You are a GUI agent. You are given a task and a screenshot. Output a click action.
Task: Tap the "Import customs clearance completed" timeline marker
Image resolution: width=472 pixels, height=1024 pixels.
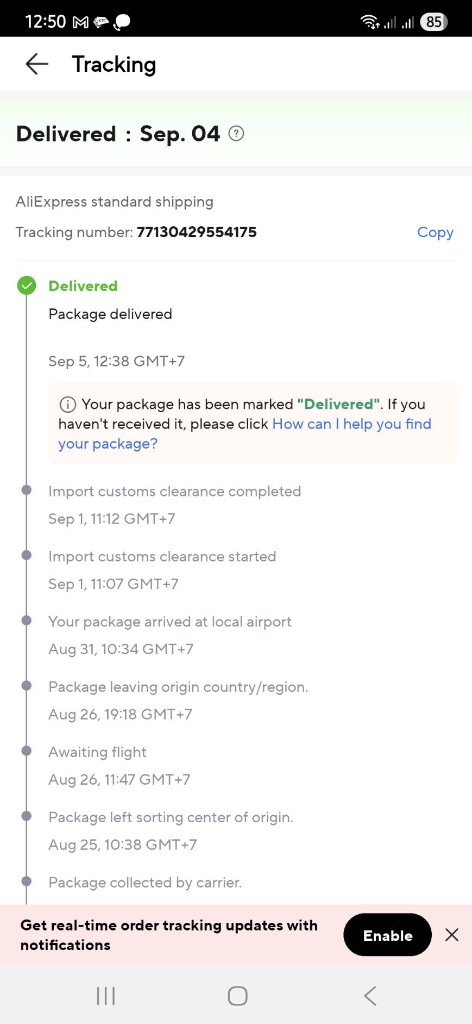click(x=27, y=490)
